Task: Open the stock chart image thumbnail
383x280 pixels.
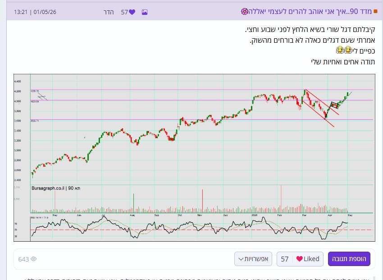Action: (194, 158)
